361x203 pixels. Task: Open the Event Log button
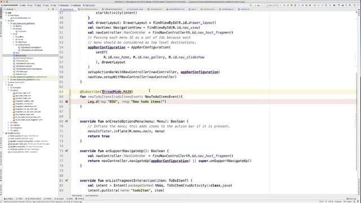coord(351,198)
